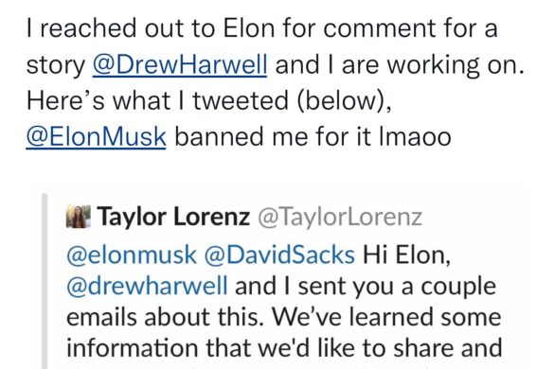Click the word 'story' before @DrewHarwell
Screen dimensions: 554x369
pos(56,65)
